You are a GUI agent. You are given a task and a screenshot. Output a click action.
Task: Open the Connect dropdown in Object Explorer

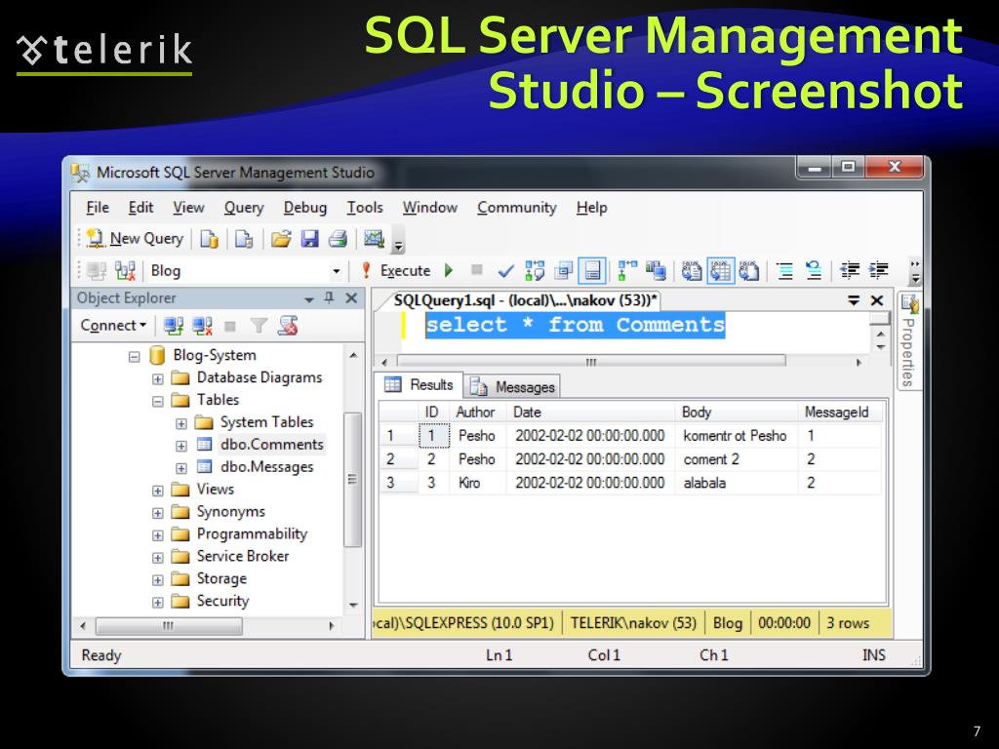pos(113,326)
